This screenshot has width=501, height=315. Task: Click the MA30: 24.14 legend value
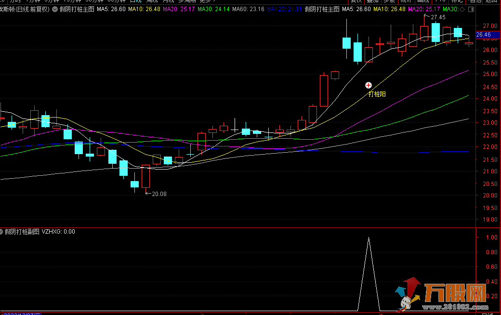(213, 9)
